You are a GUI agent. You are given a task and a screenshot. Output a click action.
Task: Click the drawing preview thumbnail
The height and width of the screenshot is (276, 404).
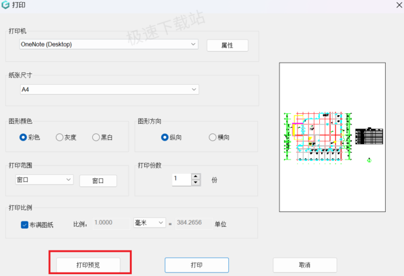point(333,137)
